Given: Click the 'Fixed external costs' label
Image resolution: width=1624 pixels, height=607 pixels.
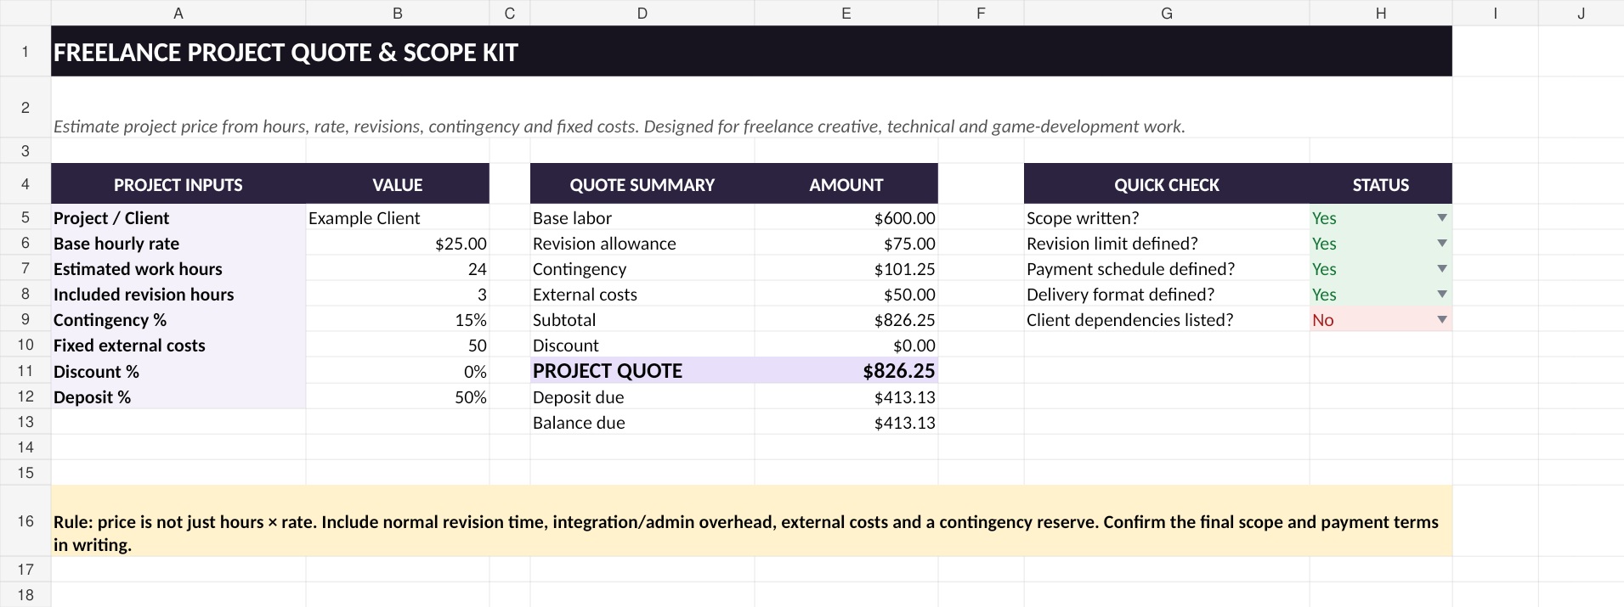Looking at the screenshot, I should click(x=129, y=346).
